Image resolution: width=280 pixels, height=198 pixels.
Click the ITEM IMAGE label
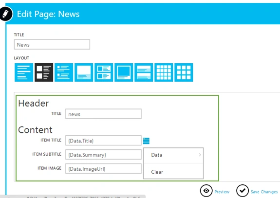[50, 168]
